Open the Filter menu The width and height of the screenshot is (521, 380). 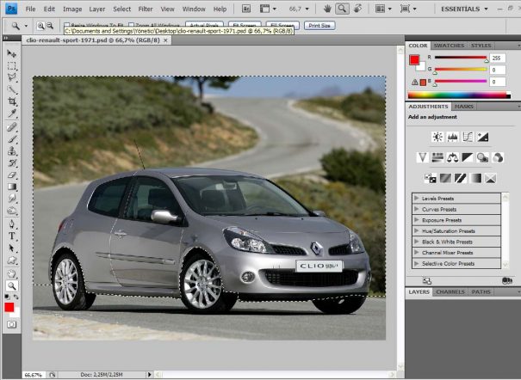coord(146,9)
